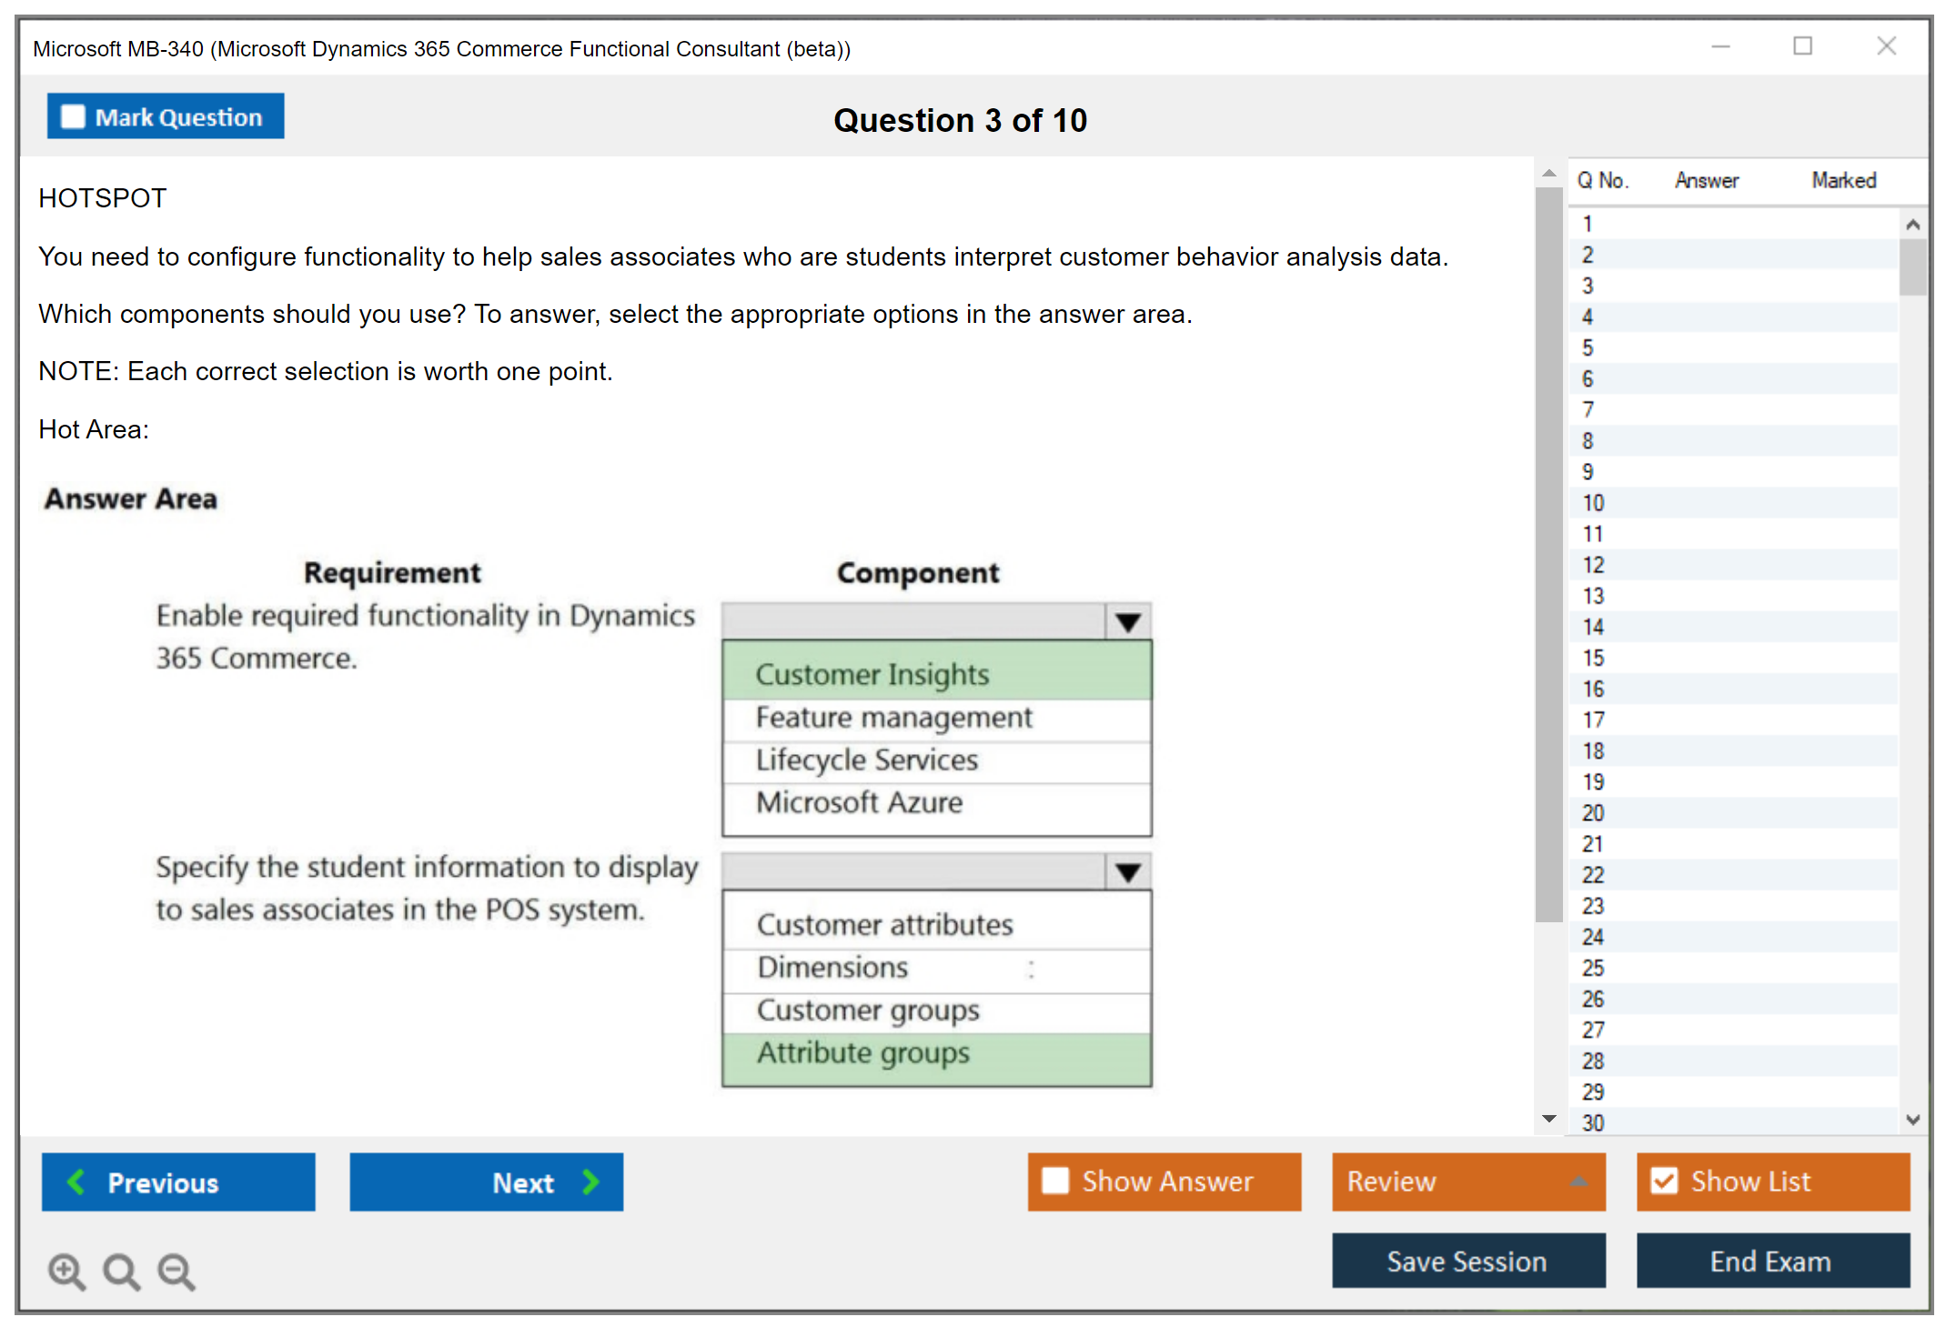Screen dimensions: 1956x1337
Task: Click the left chevron on Previous button
Action: [76, 1181]
